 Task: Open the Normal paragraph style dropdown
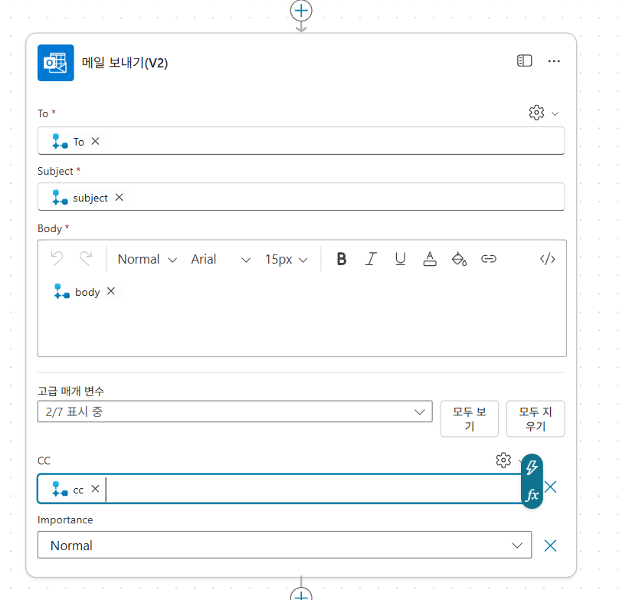tap(147, 259)
